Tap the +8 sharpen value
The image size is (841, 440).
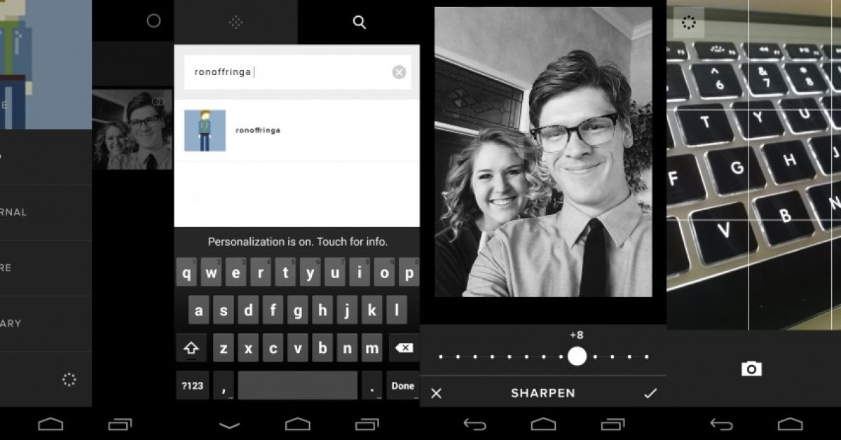(577, 336)
